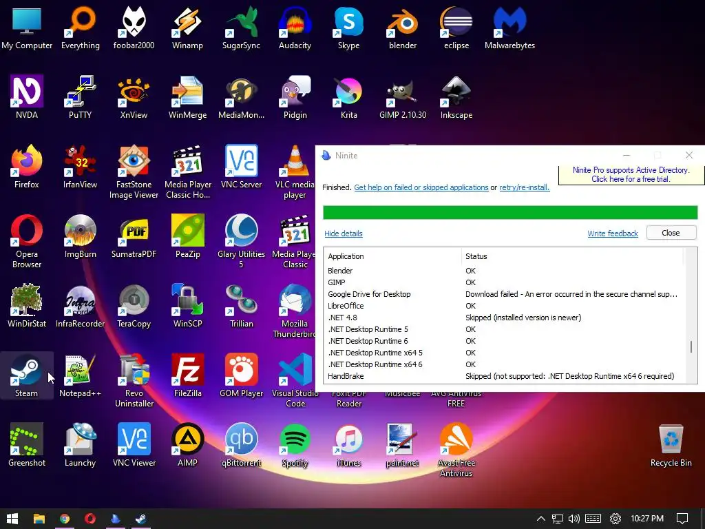Screen dimensions: 705x529
Task: Open the Steam desktop shortcut
Action: tap(27, 375)
